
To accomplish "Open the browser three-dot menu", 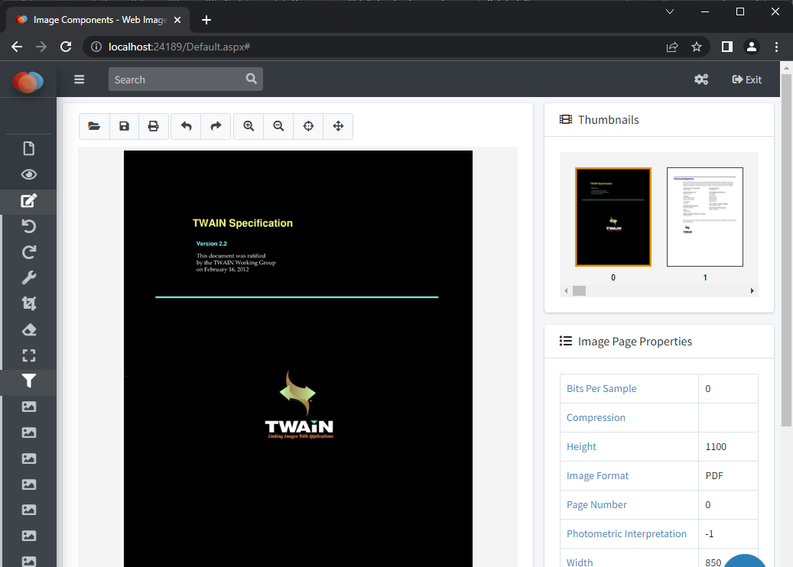I will pyautogui.click(x=776, y=47).
